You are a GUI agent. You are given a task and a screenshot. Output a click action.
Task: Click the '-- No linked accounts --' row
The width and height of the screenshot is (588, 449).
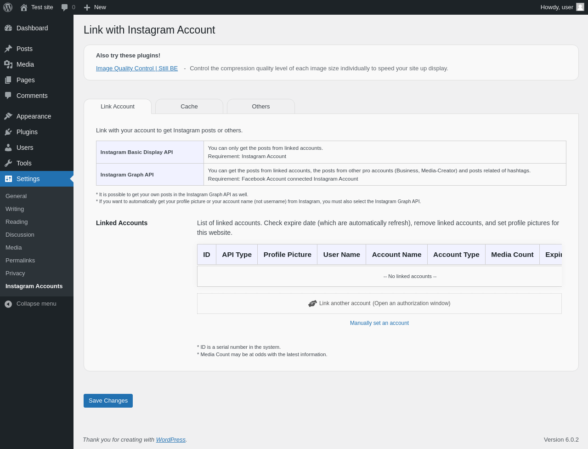[379, 276]
